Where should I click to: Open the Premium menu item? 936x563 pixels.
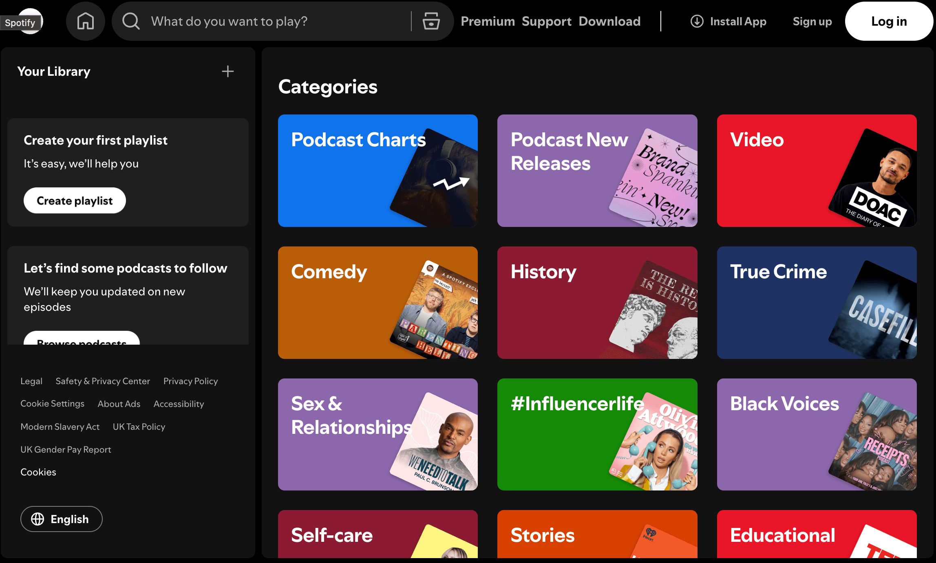coord(488,21)
